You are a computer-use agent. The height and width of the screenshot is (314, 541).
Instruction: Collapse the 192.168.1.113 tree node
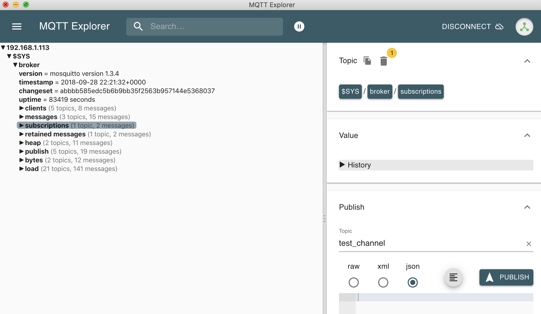3,48
